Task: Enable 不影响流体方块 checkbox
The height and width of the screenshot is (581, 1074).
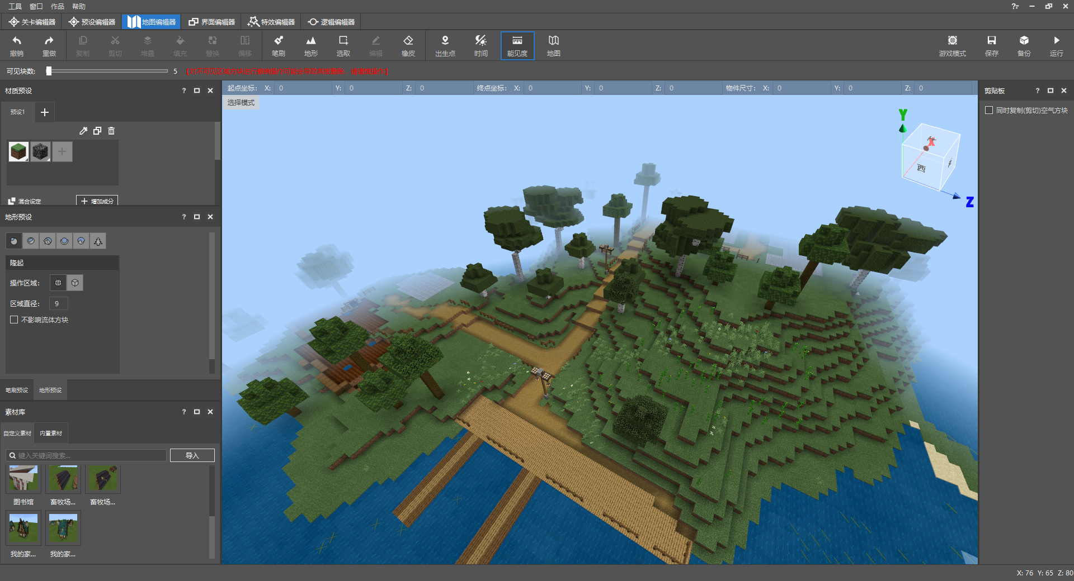Action: [14, 320]
